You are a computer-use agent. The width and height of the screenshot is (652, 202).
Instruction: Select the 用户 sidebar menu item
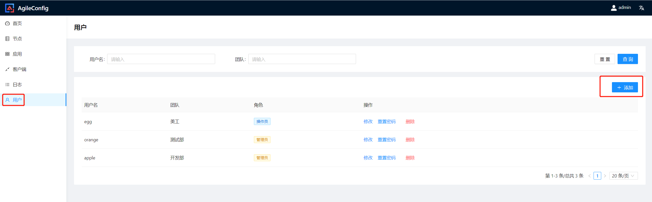pyautogui.click(x=33, y=100)
